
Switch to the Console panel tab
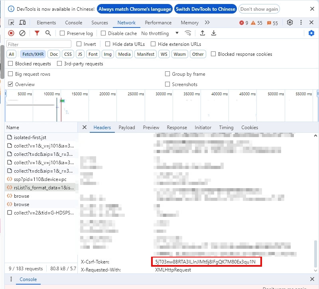[74, 23]
